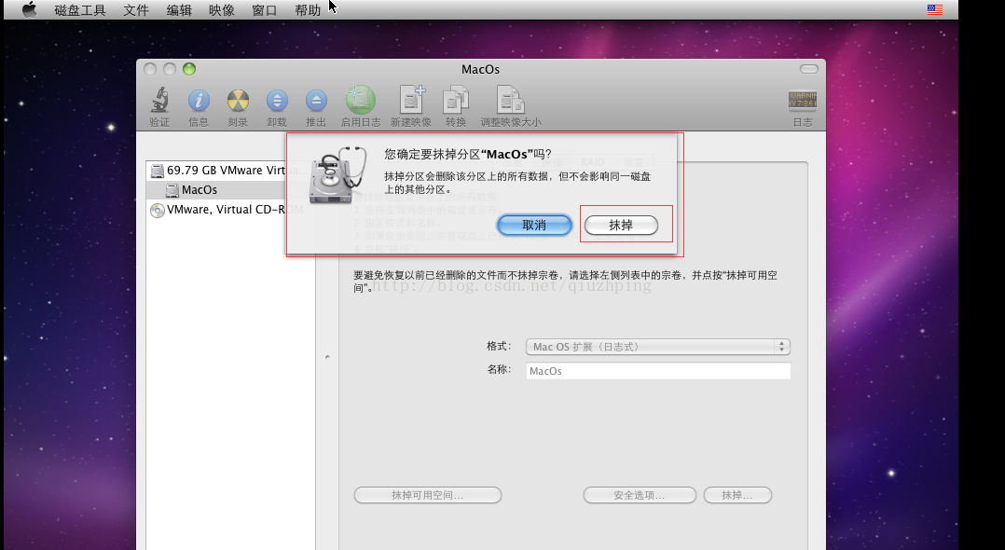
Task: Open the 映像 menu
Action: point(222,10)
